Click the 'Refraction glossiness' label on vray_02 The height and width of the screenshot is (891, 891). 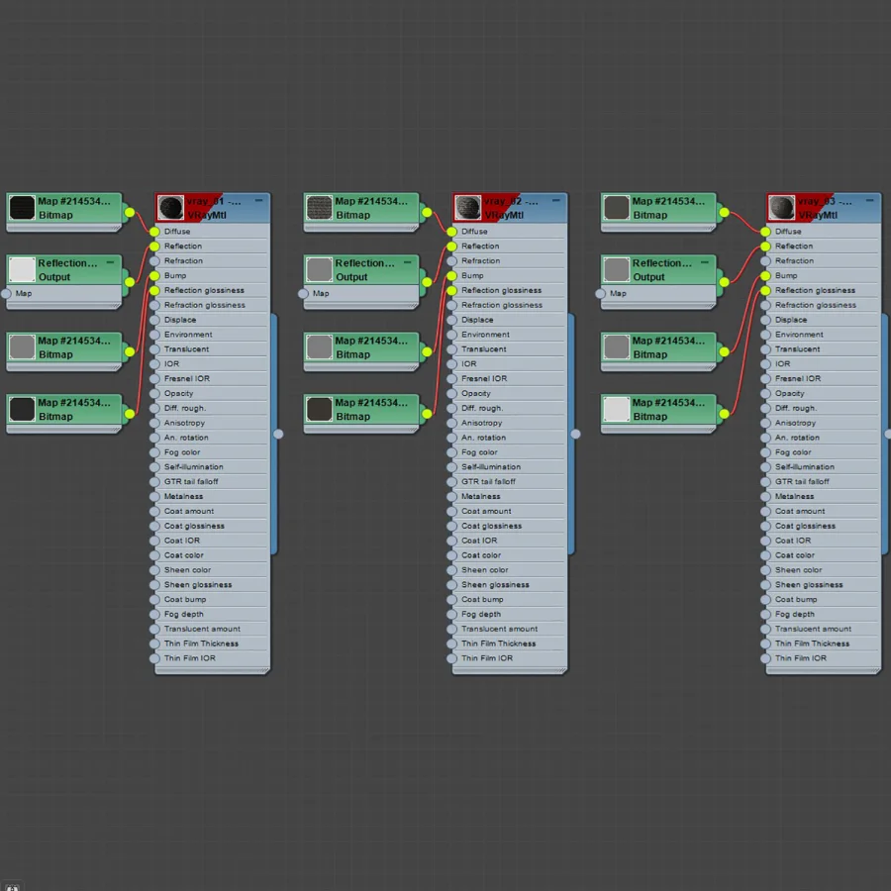[x=502, y=305]
